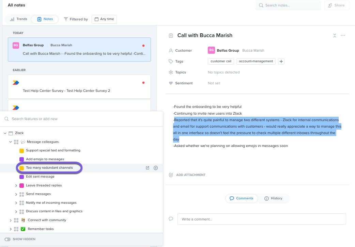Click the grid icon beside Discuss content
Image resolution: width=355 pixels, height=247 pixels.
[x=22, y=212]
